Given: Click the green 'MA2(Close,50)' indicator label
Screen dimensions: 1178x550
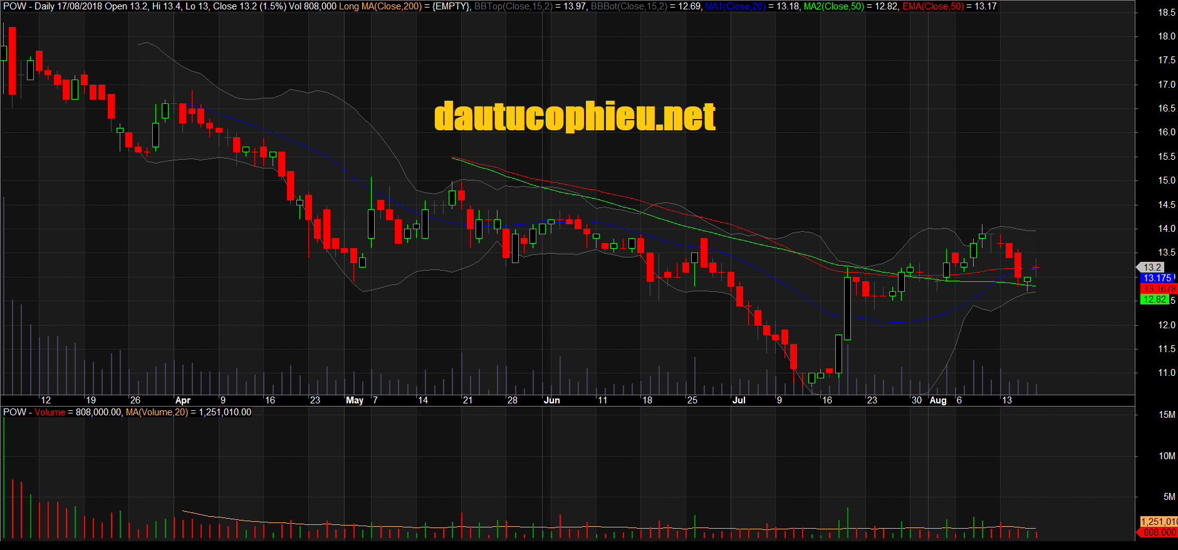Looking at the screenshot, I should pyautogui.click(x=833, y=6).
